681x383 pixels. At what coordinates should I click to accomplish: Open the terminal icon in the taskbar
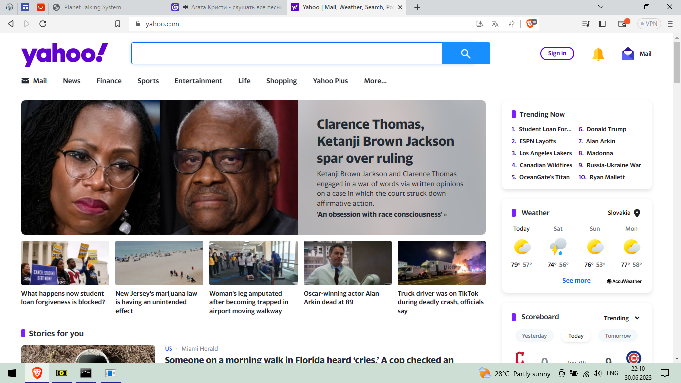[x=86, y=373]
